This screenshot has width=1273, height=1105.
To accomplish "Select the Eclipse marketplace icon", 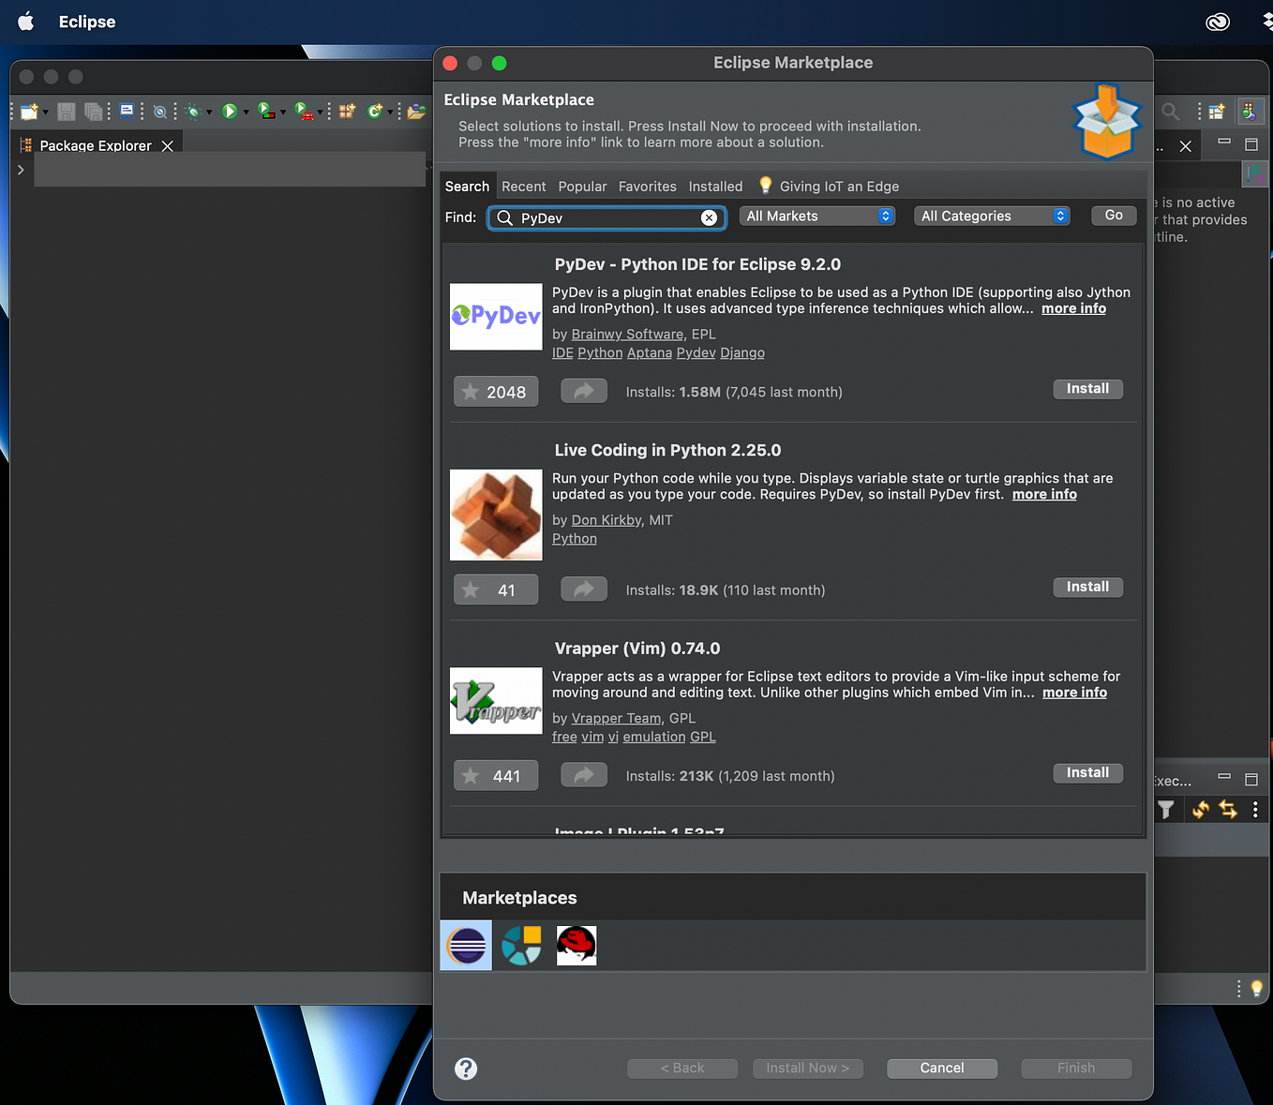I will click(x=466, y=946).
